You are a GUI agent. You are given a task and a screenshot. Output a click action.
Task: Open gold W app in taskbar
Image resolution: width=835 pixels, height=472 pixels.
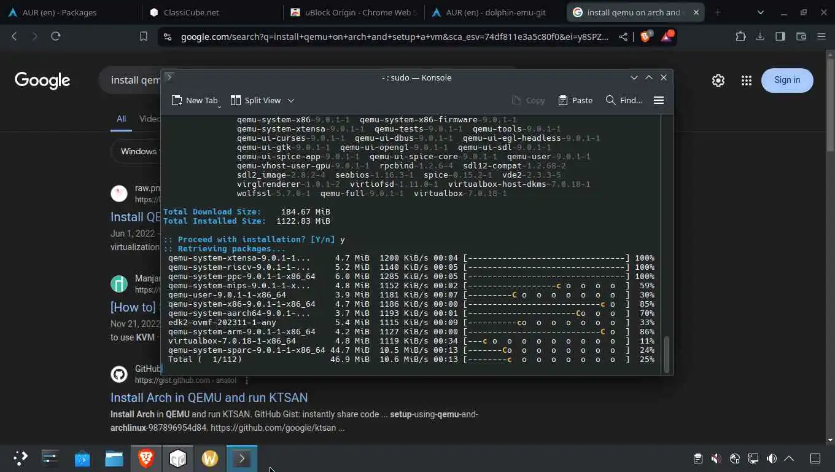210,458
